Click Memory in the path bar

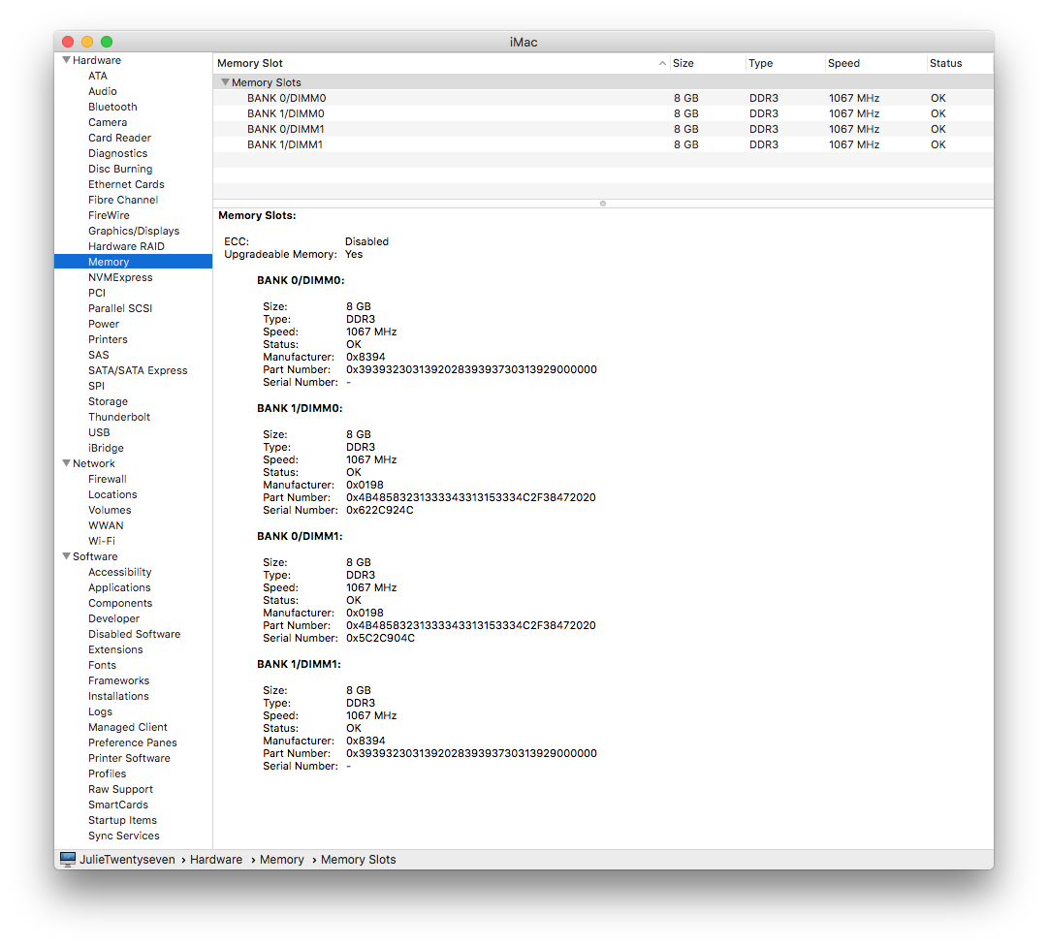[x=281, y=860]
